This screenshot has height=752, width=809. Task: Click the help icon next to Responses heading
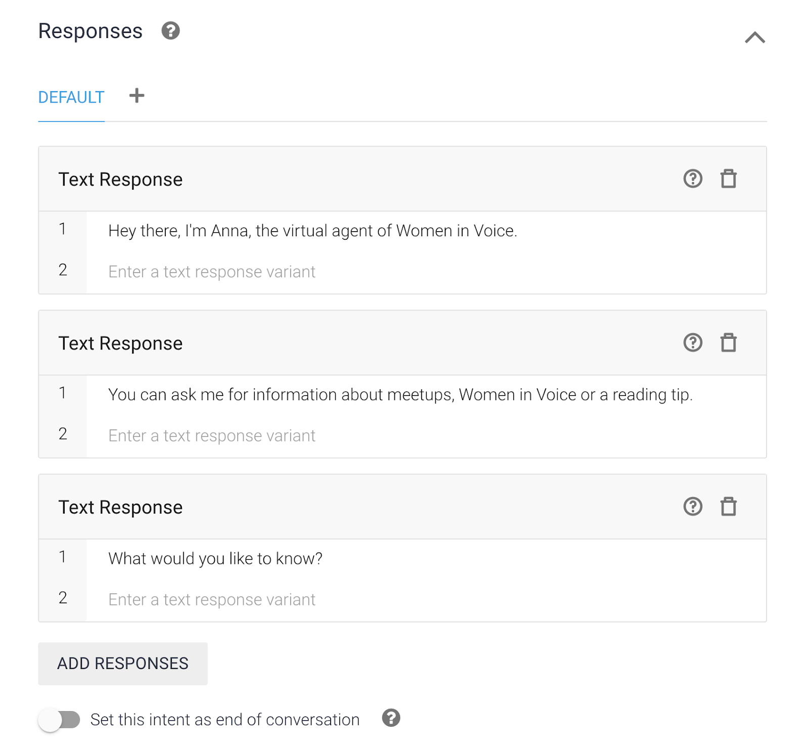(170, 31)
